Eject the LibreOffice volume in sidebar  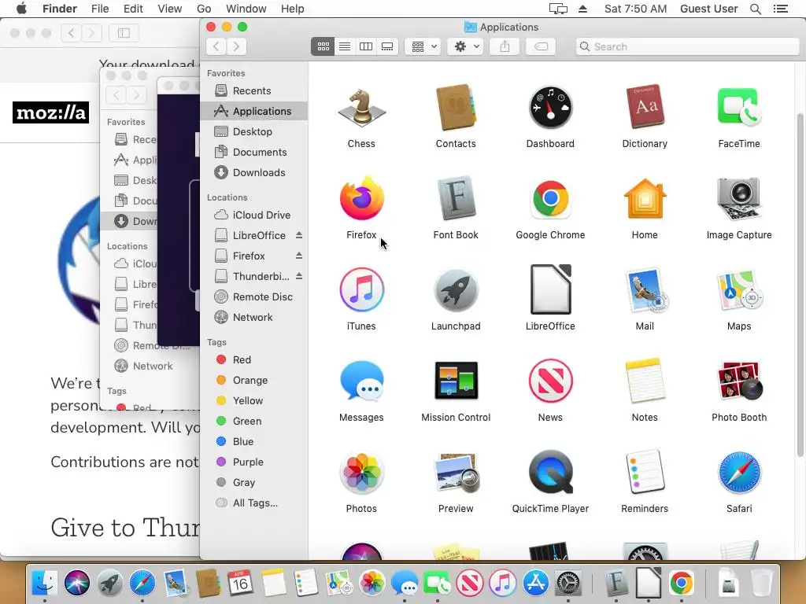tap(298, 235)
